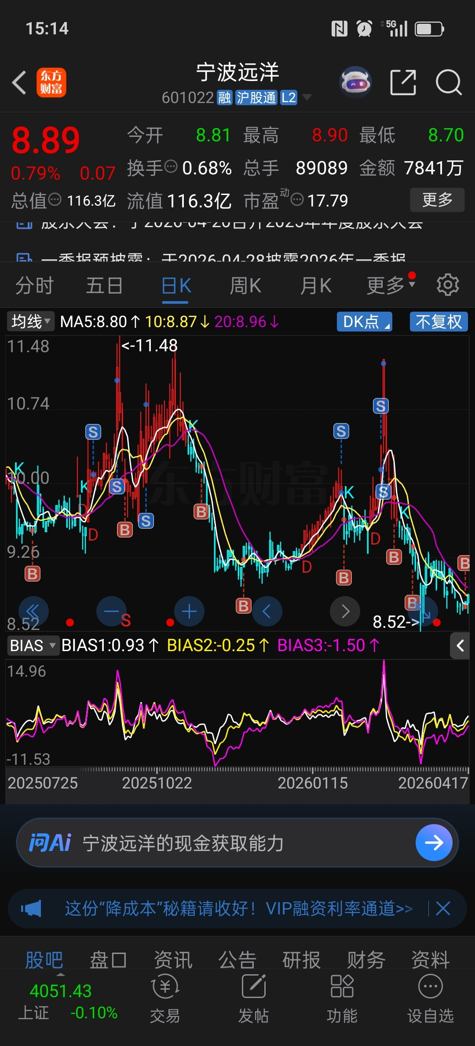
Task: Tap the 换手 info icon
Action: [171, 166]
